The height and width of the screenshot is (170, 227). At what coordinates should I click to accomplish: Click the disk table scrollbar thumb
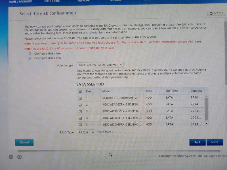[206, 109]
